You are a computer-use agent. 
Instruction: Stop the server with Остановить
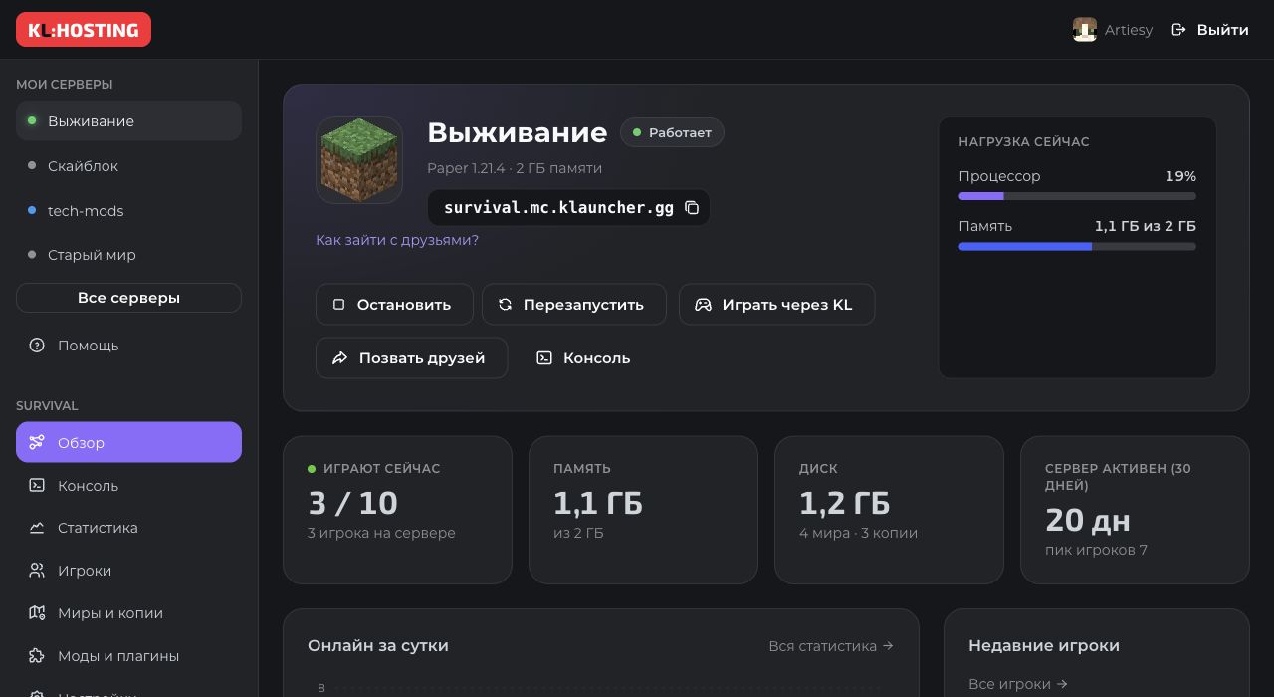coord(394,305)
